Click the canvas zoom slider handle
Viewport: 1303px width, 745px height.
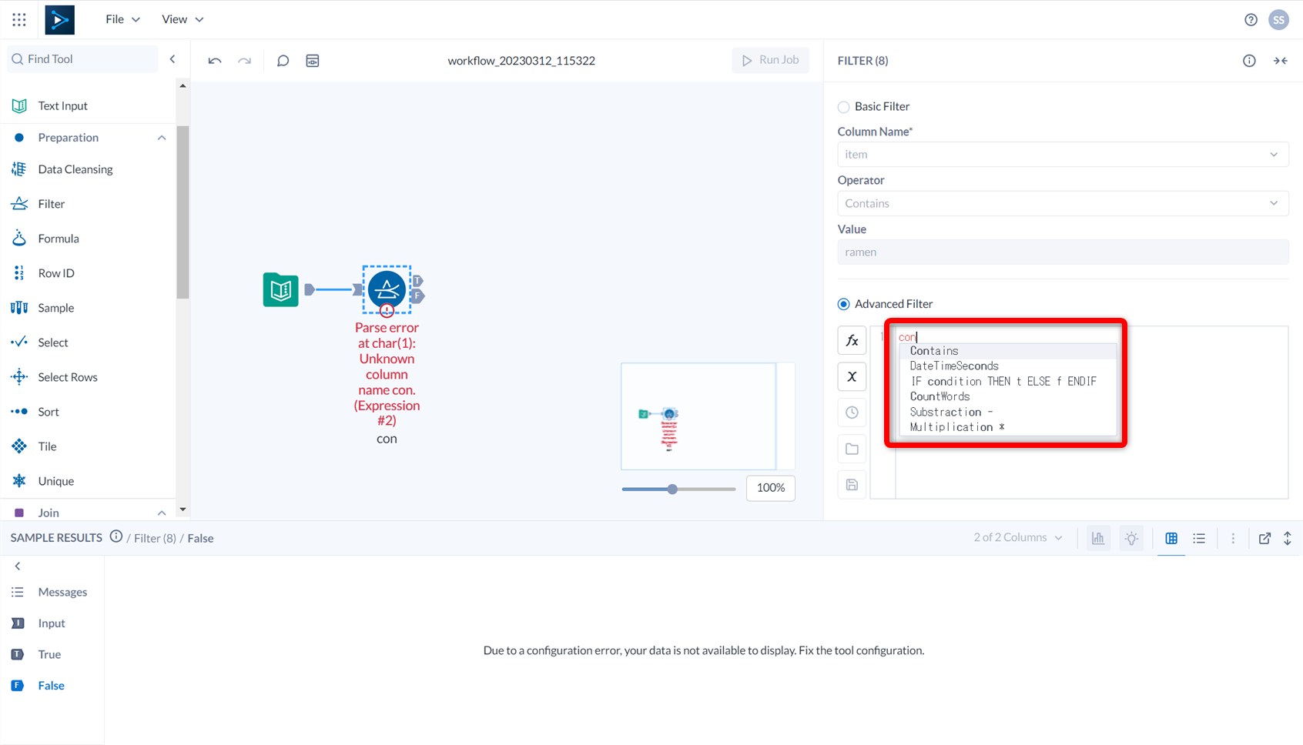(672, 489)
